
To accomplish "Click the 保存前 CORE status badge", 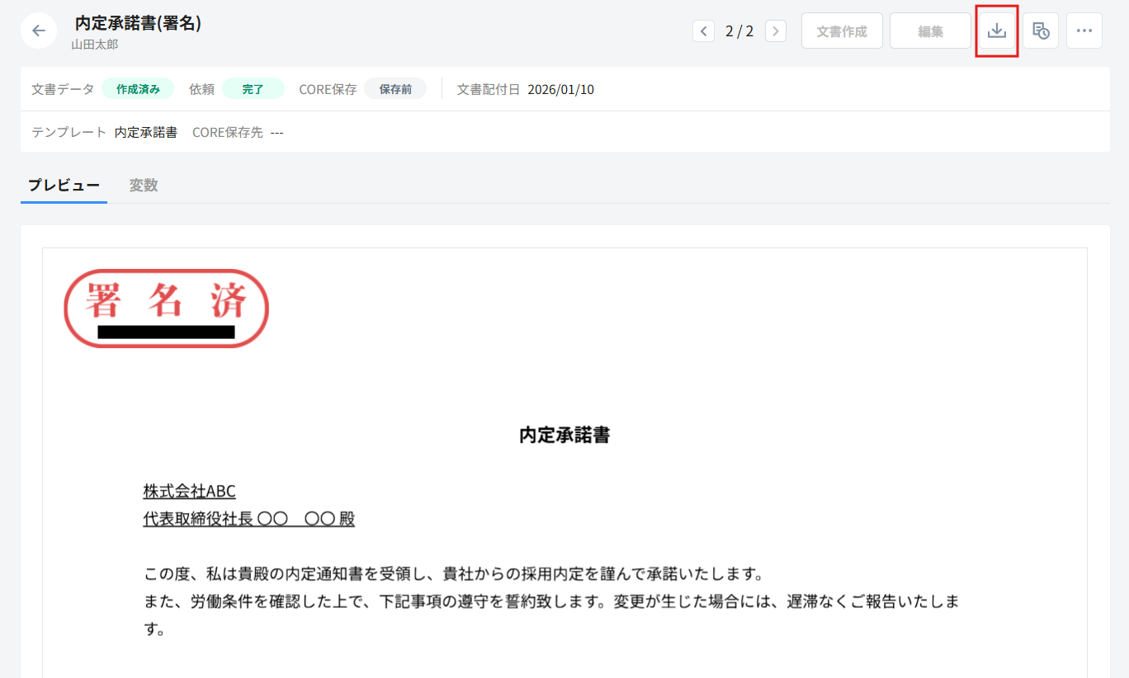I will pyautogui.click(x=395, y=89).
